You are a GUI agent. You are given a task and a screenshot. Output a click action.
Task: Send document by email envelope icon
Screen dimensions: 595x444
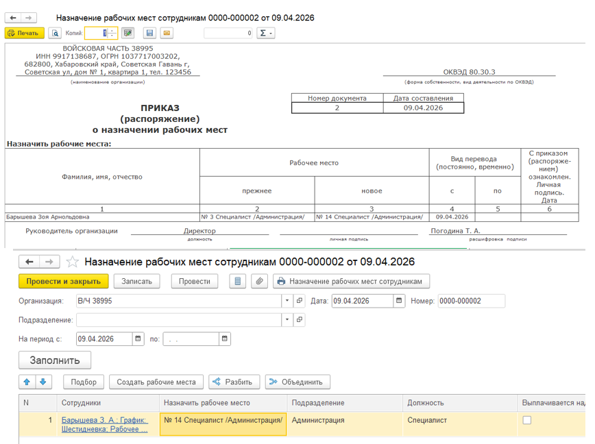coord(167,33)
